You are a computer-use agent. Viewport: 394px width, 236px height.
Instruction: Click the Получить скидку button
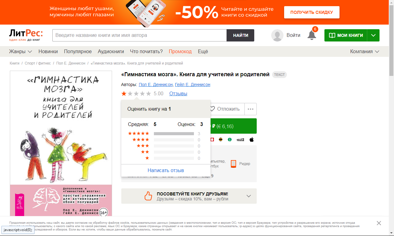point(312,12)
